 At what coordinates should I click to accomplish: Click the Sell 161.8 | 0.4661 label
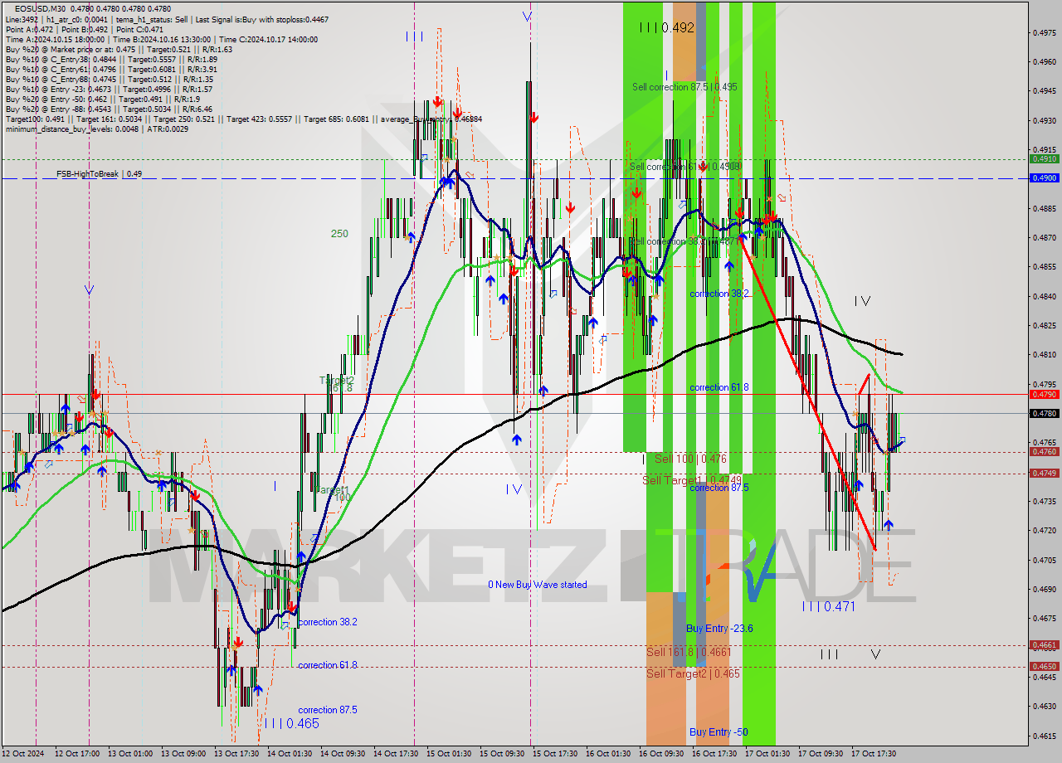[x=689, y=653]
